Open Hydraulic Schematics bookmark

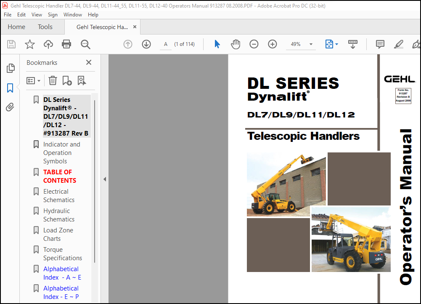59,215
